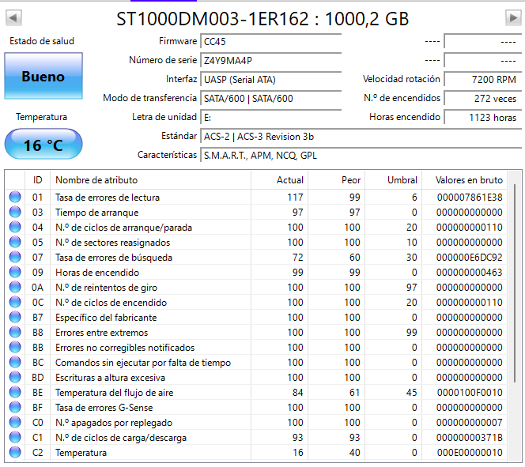Select raw value 000007861E38

pos(470,198)
